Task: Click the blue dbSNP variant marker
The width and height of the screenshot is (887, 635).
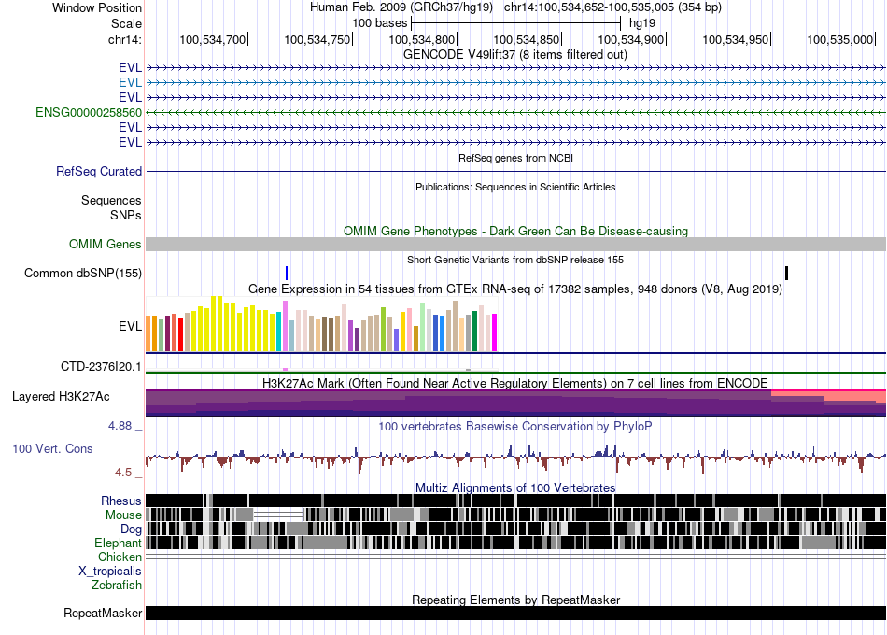Action: [x=287, y=273]
